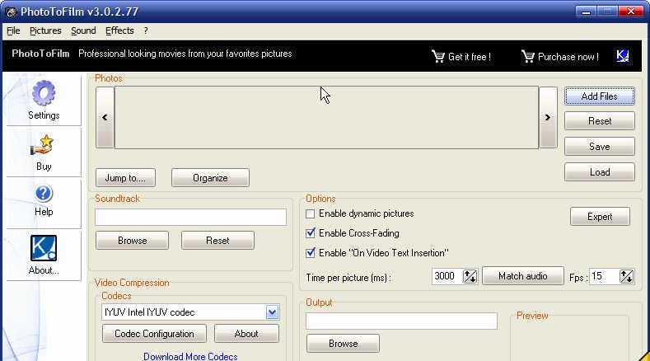Open the Help question mark icon
Viewport: 650px width, 361px height.
[x=44, y=194]
